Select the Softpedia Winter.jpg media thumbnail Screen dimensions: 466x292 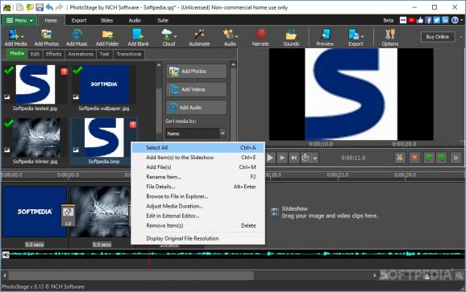tap(35, 138)
